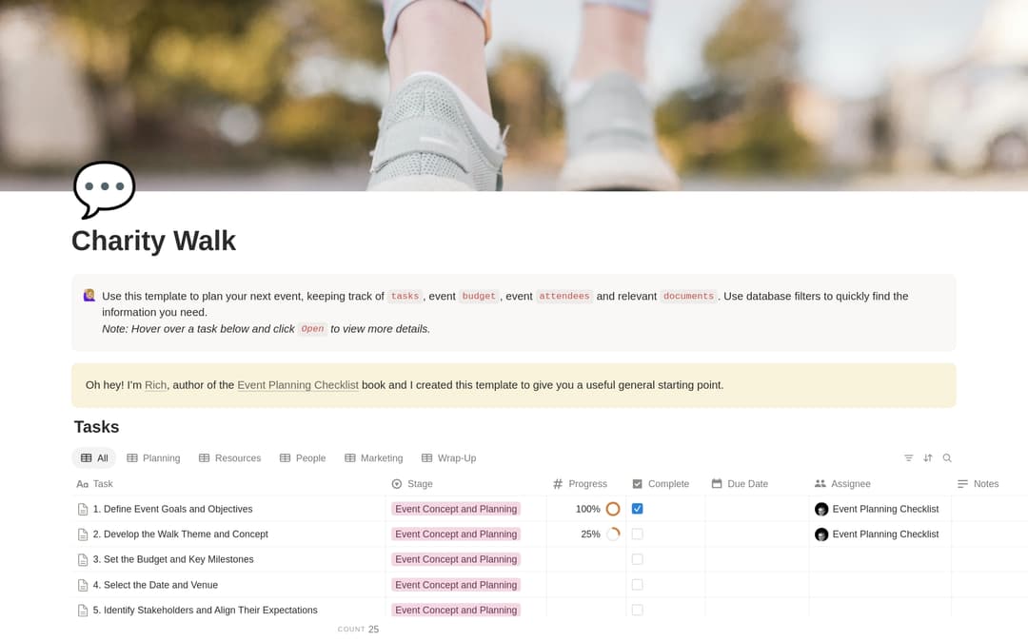Click the 'budget' code tag in callout
The width and height of the screenshot is (1028, 641).
pos(479,296)
